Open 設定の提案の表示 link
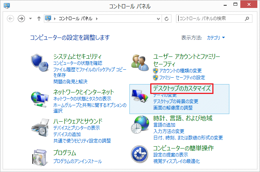The image size is (260, 172). [171, 155]
